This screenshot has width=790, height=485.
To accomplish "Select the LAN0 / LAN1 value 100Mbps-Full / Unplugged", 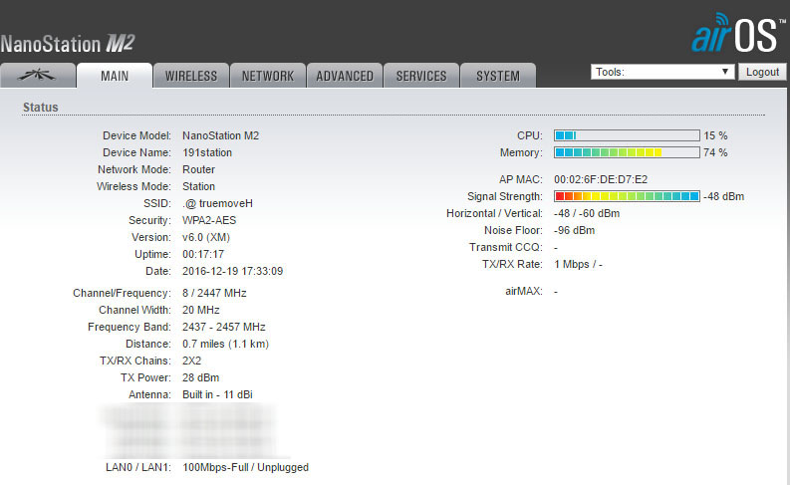I will 245,467.
